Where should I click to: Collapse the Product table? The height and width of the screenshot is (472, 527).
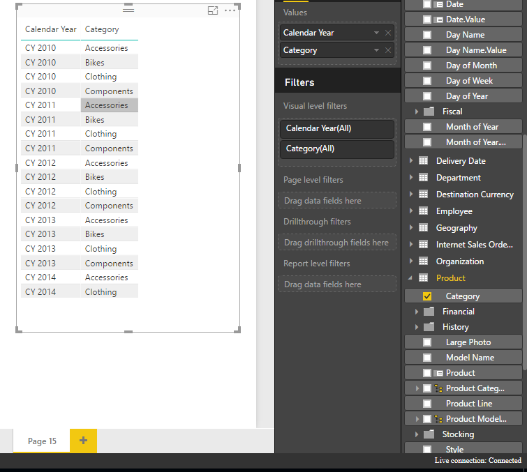point(410,278)
